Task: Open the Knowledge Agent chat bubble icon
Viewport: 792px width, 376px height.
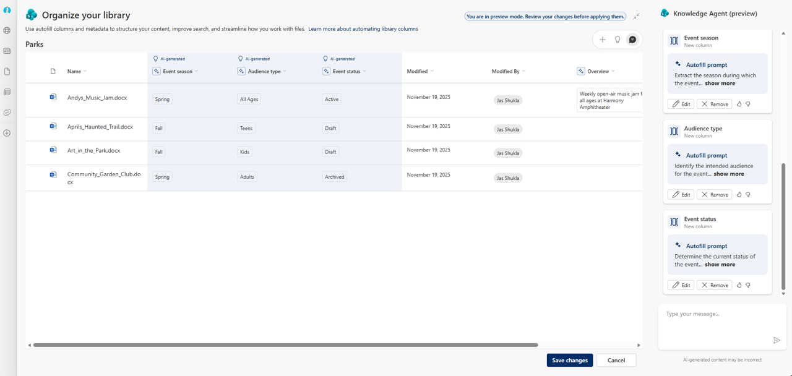Action: tap(632, 39)
